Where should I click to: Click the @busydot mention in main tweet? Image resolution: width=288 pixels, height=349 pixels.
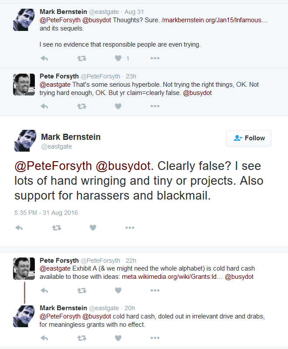[123, 166]
